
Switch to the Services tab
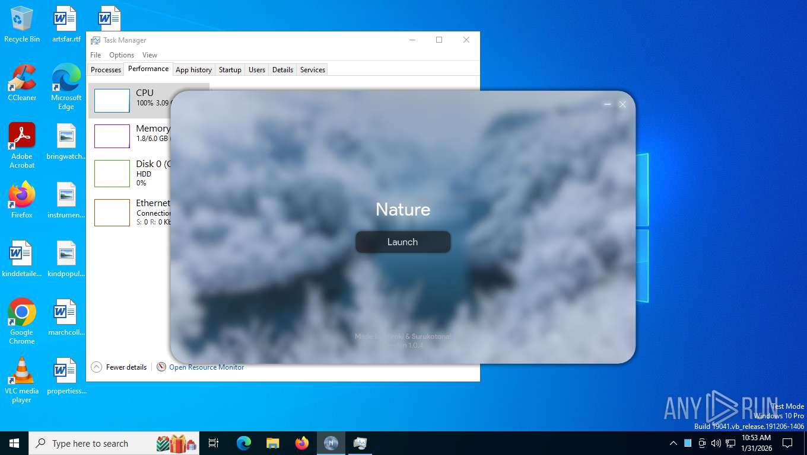coord(313,69)
